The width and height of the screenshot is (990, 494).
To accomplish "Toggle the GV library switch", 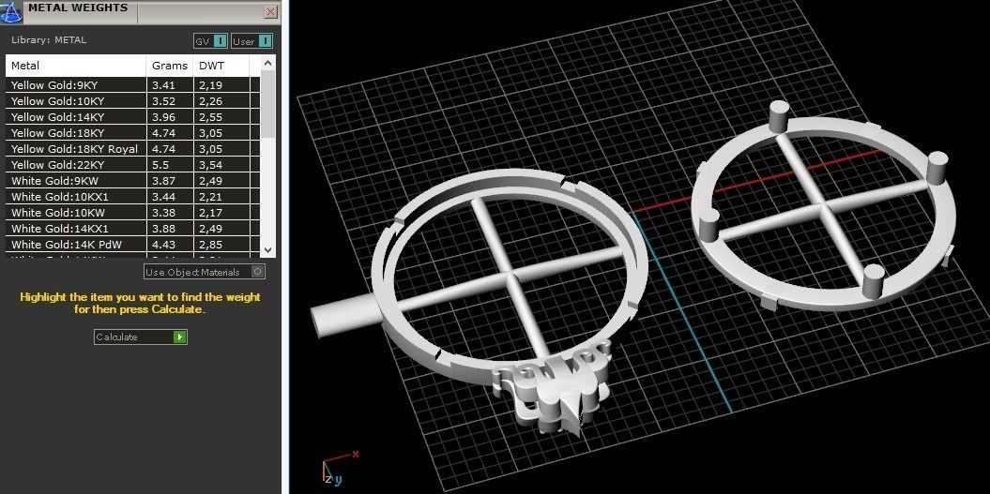I will coord(210,41).
